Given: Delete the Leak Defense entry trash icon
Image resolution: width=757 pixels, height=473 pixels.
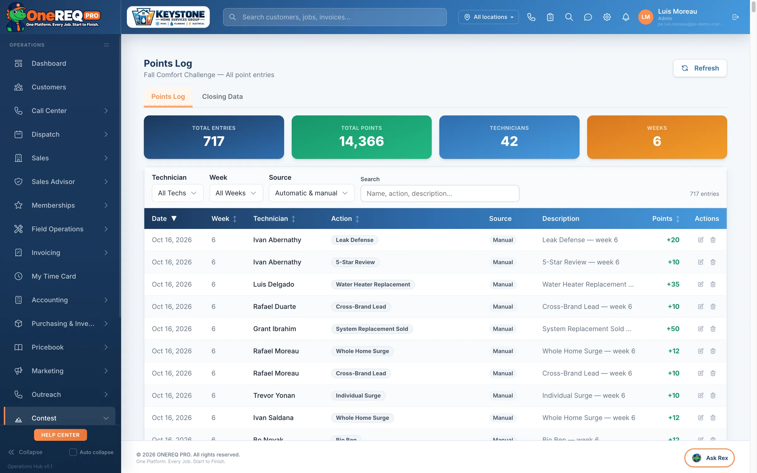Looking at the screenshot, I should click(713, 240).
